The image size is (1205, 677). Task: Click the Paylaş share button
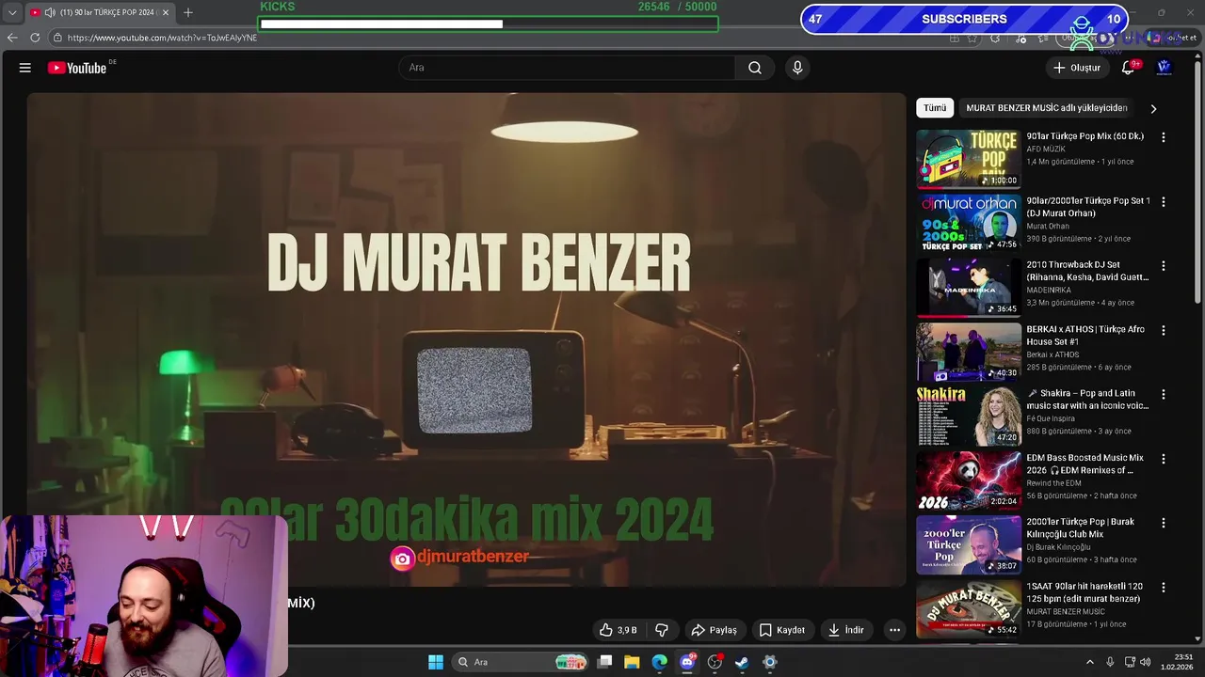(x=714, y=630)
